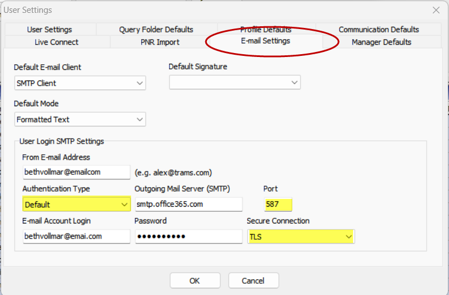Open the Manager Defaults tab

coord(381,42)
